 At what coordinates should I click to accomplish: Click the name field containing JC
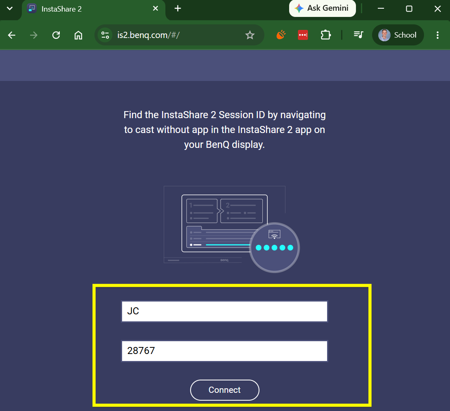pos(224,311)
